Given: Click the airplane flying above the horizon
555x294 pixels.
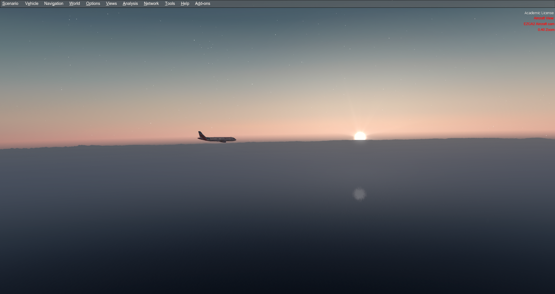Looking at the screenshot, I should tap(217, 137).
